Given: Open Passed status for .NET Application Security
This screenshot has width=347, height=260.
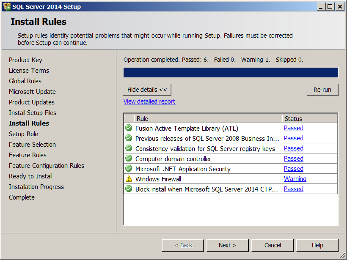Looking at the screenshot, I should pyautogui.click(x=293, y=169).
